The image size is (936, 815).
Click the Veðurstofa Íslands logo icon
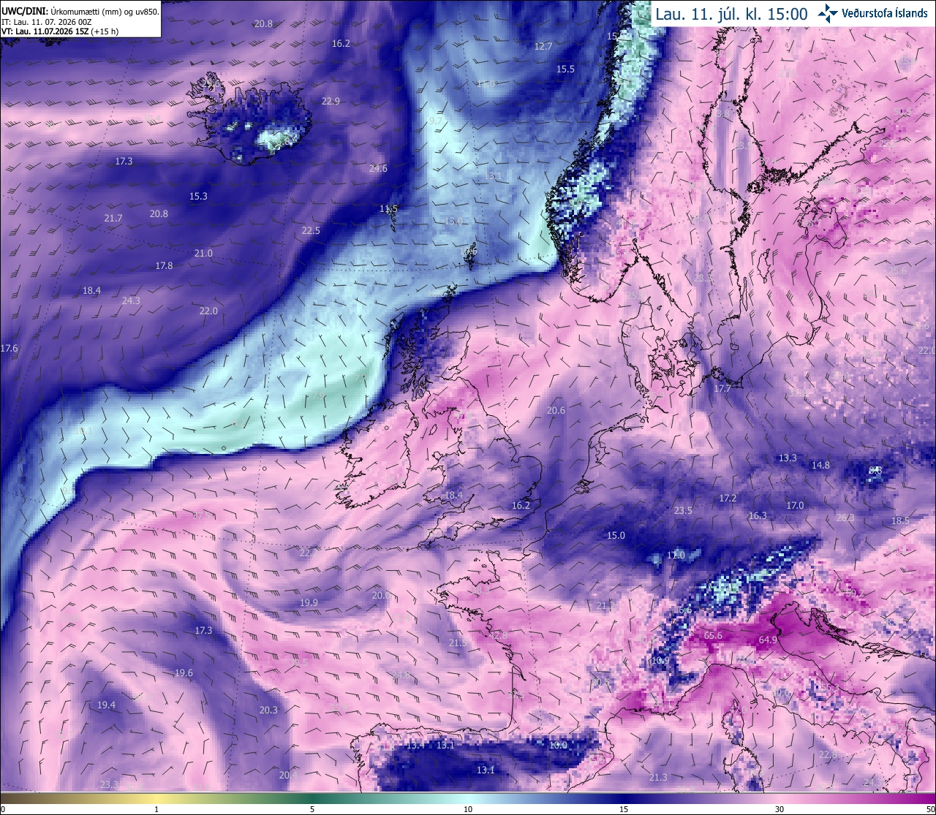828,13
